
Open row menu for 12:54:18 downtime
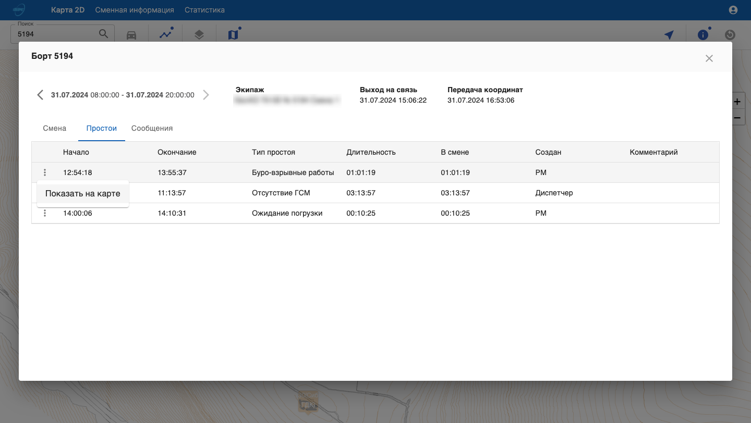point(45,172)
